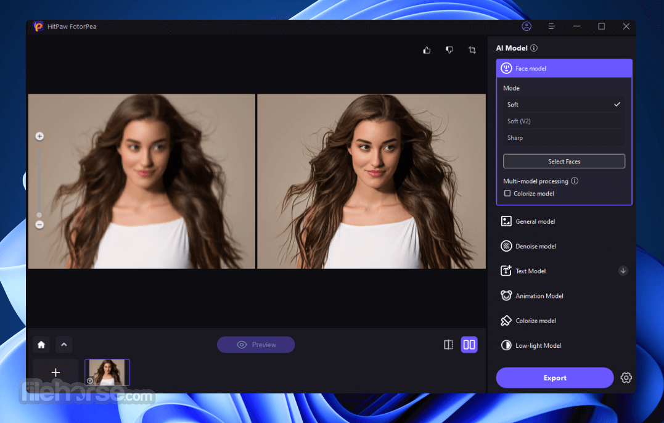Select the Animation Model
The image size is (664, 423).
click(x=564, y=296)
